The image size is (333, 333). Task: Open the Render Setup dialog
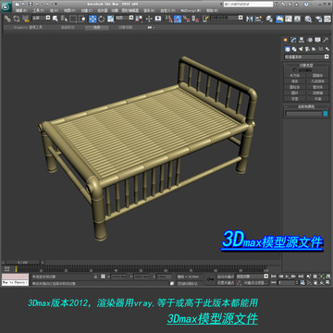(318, 18)
